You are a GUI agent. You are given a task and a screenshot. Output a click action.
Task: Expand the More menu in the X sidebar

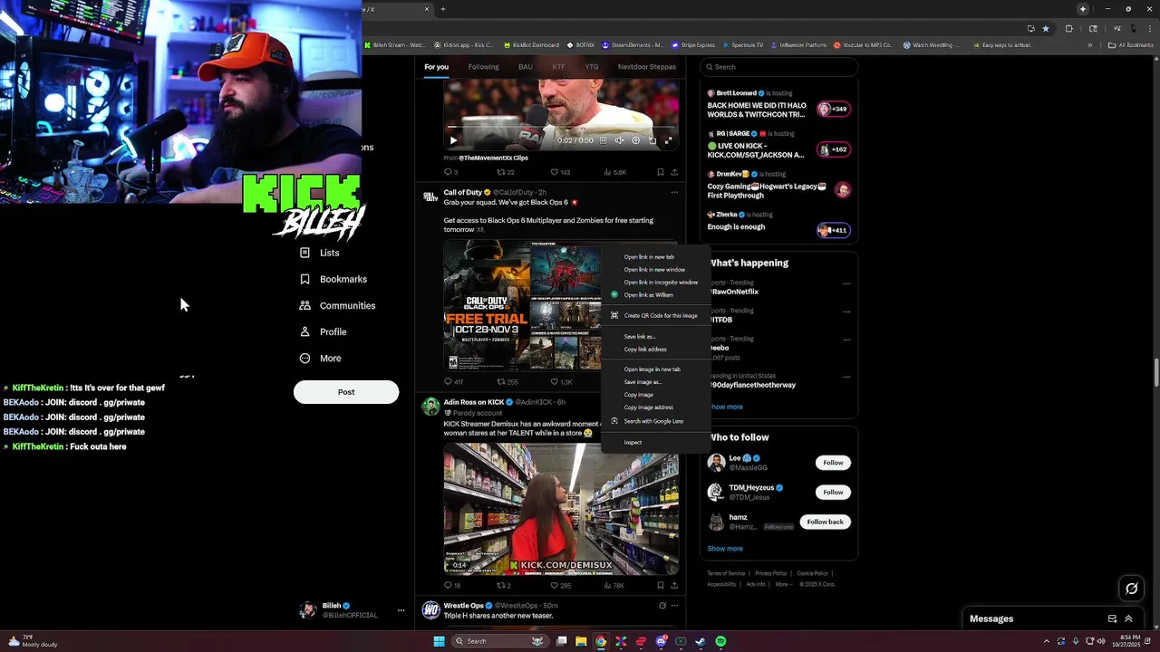[320, 358]
